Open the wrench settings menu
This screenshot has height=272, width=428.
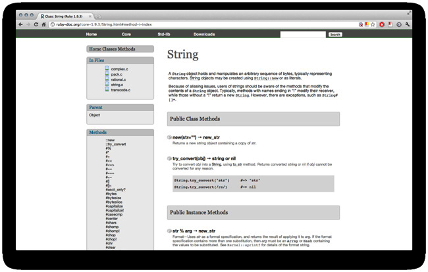pos(408,24)
